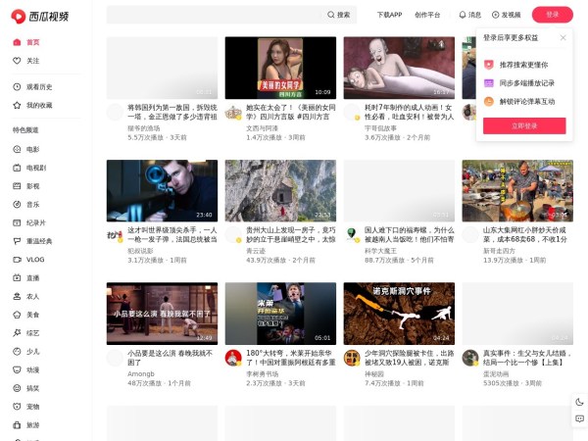Open 观看历史 watch history
This screenshot has height=441, width=588.
click(x=39, y=87)
